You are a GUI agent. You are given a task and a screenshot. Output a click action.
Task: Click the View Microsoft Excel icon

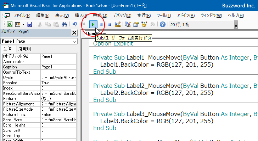9,24
